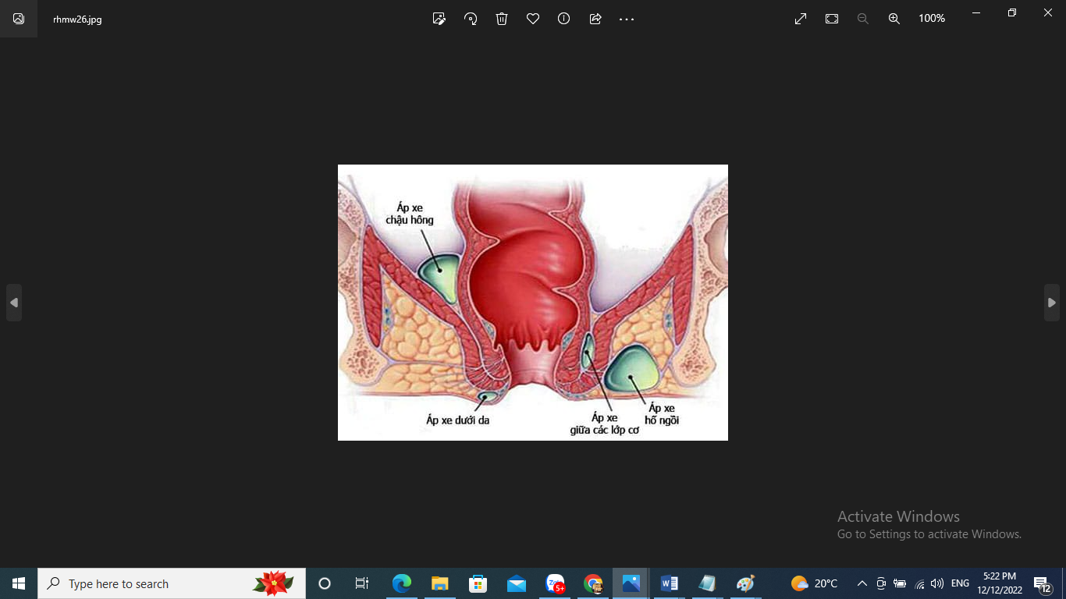Screen dimensions: 1066x599
Task: Open Microsoft Word from the taskbar
Action: click(669, 583)
